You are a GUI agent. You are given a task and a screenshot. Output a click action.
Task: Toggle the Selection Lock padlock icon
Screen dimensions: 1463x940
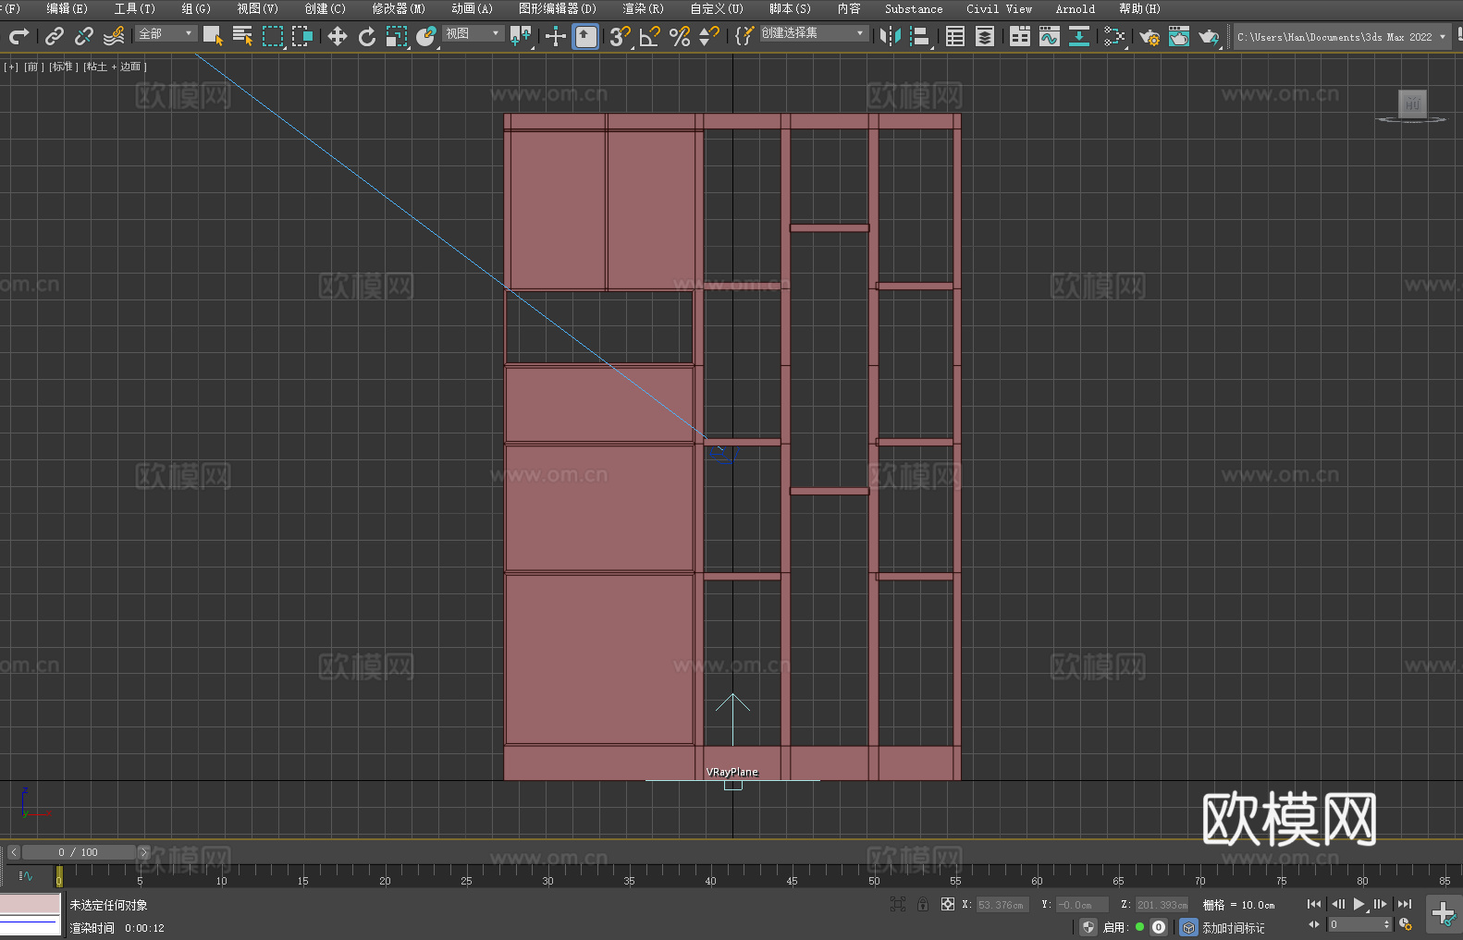coord(923,904)
